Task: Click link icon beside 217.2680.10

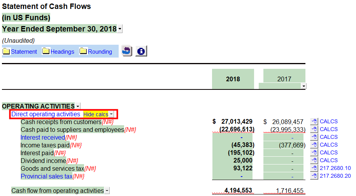Action: pos(314,168)
